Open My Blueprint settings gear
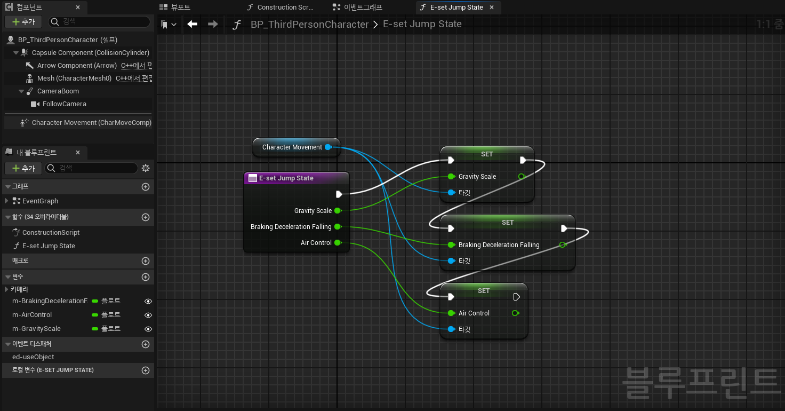The image size is (785, 411). coord(146,168)
